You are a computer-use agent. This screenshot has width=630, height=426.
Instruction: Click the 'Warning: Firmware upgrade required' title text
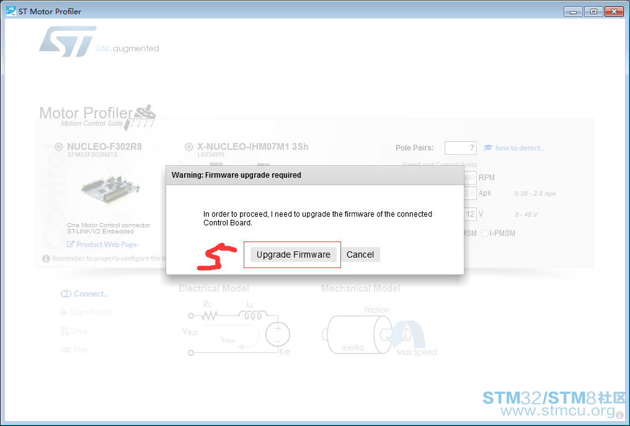[x=236, y=175]
